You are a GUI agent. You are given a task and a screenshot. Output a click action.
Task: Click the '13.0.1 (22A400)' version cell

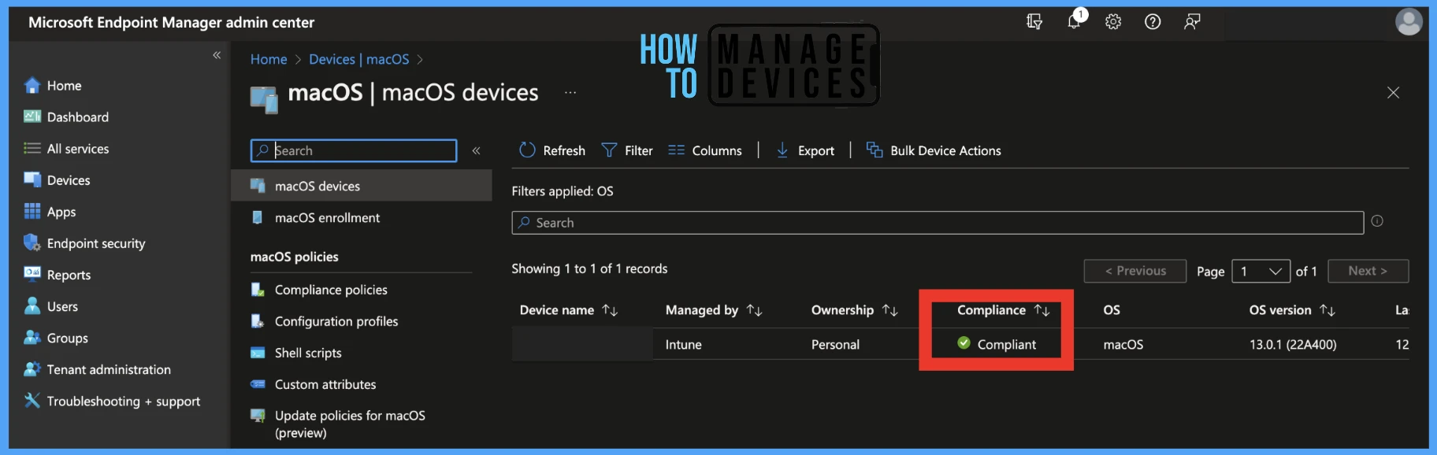1293,345
